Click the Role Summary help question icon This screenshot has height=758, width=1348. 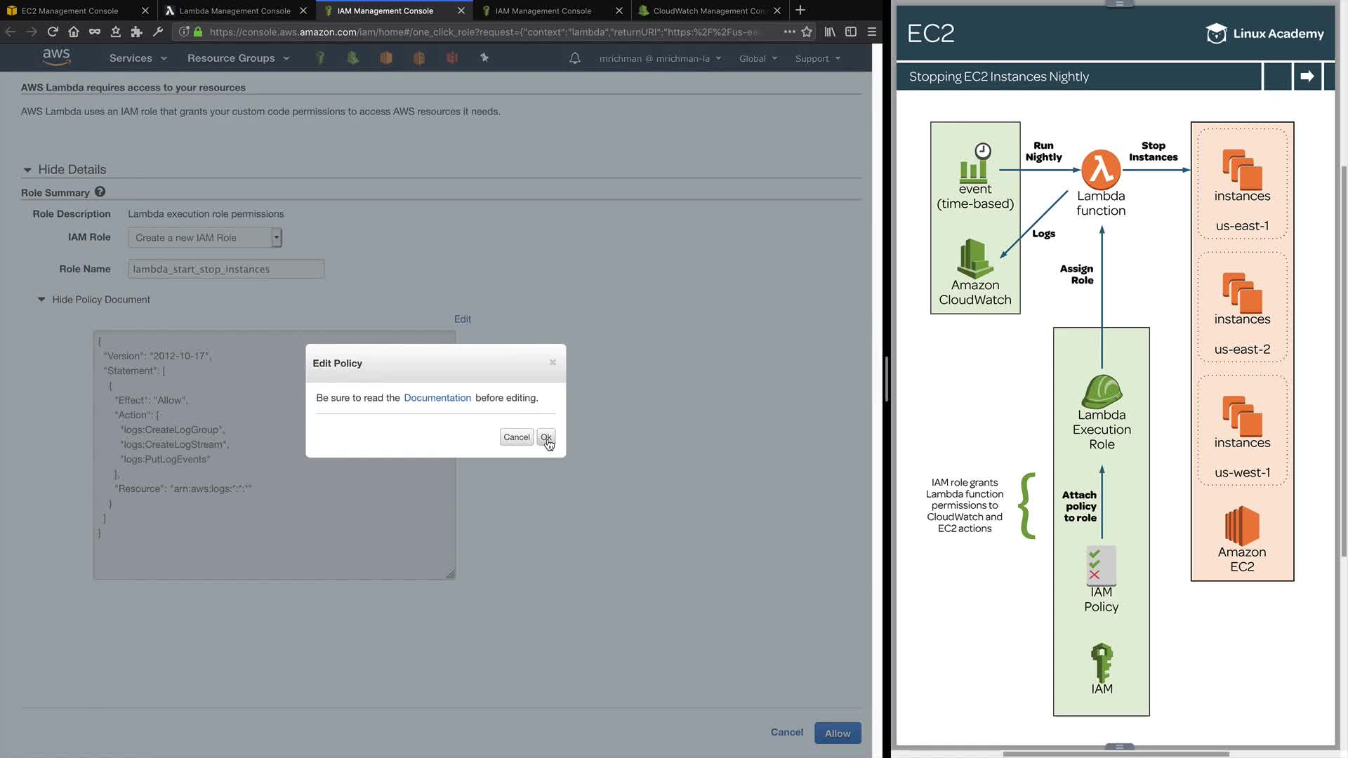(x=100, y=192)
